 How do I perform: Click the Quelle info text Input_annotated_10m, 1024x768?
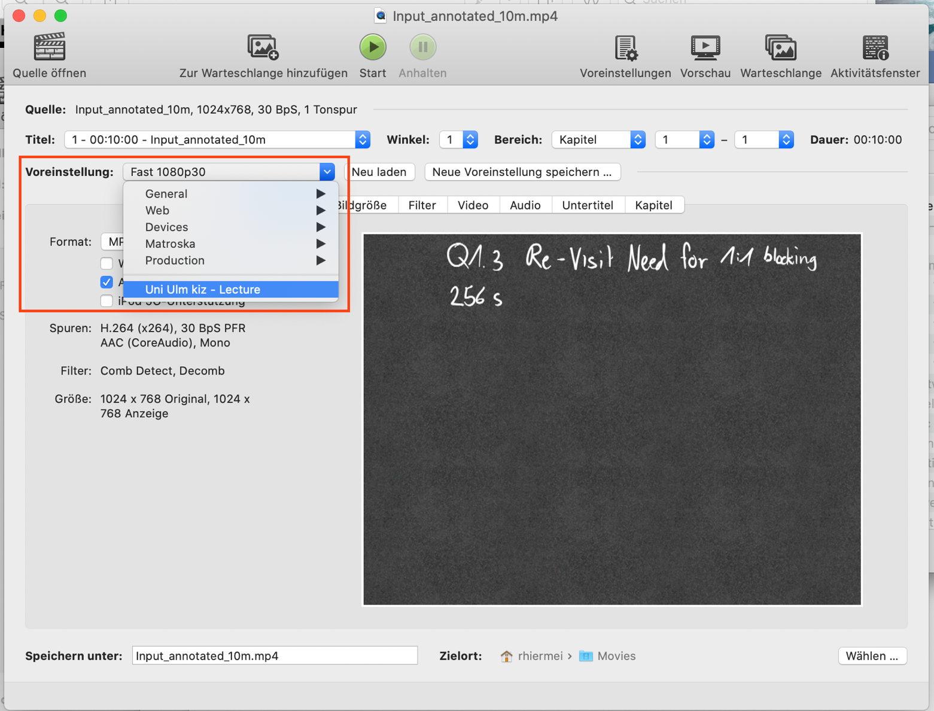point(216,110)
